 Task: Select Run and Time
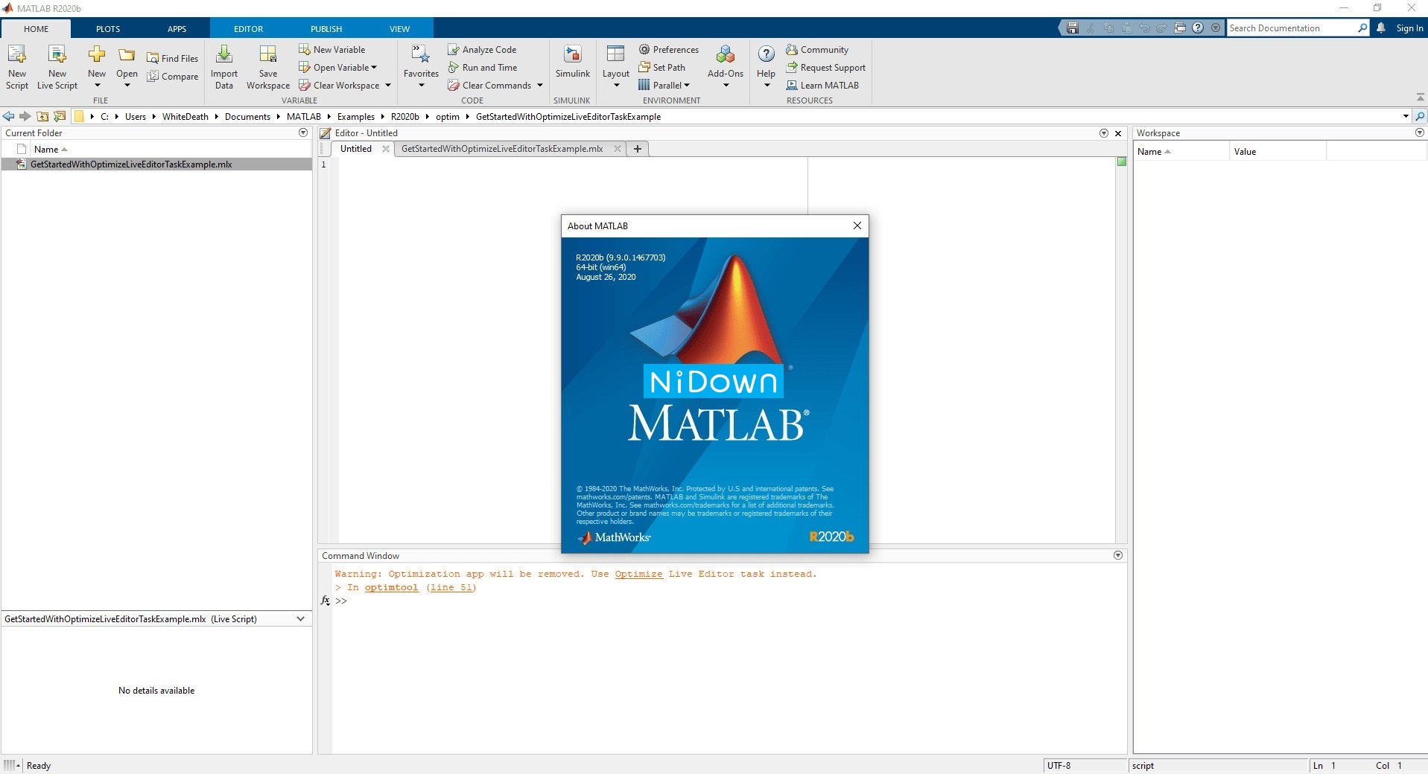click(x=483, y=67)
